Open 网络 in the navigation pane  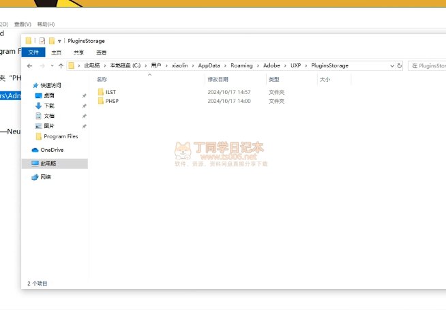[x=46, y=177]
